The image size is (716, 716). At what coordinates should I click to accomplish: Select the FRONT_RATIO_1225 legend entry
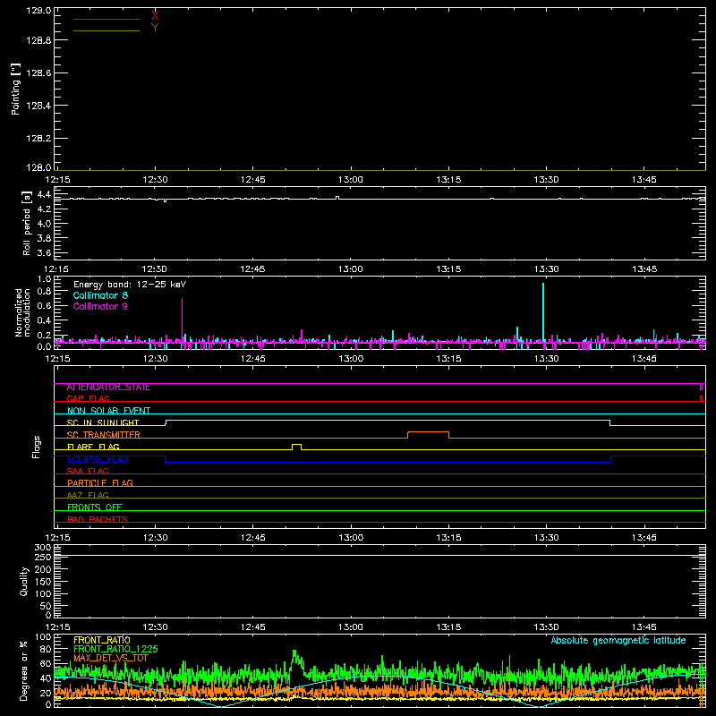[115, 649]
